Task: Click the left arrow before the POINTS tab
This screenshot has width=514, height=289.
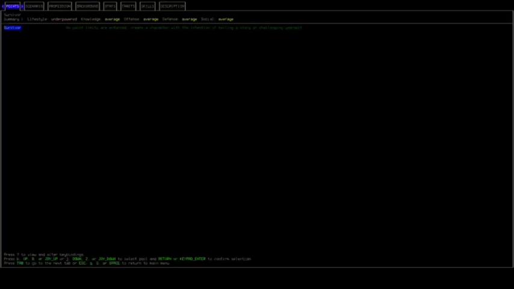Action: [x=3, y=6]
